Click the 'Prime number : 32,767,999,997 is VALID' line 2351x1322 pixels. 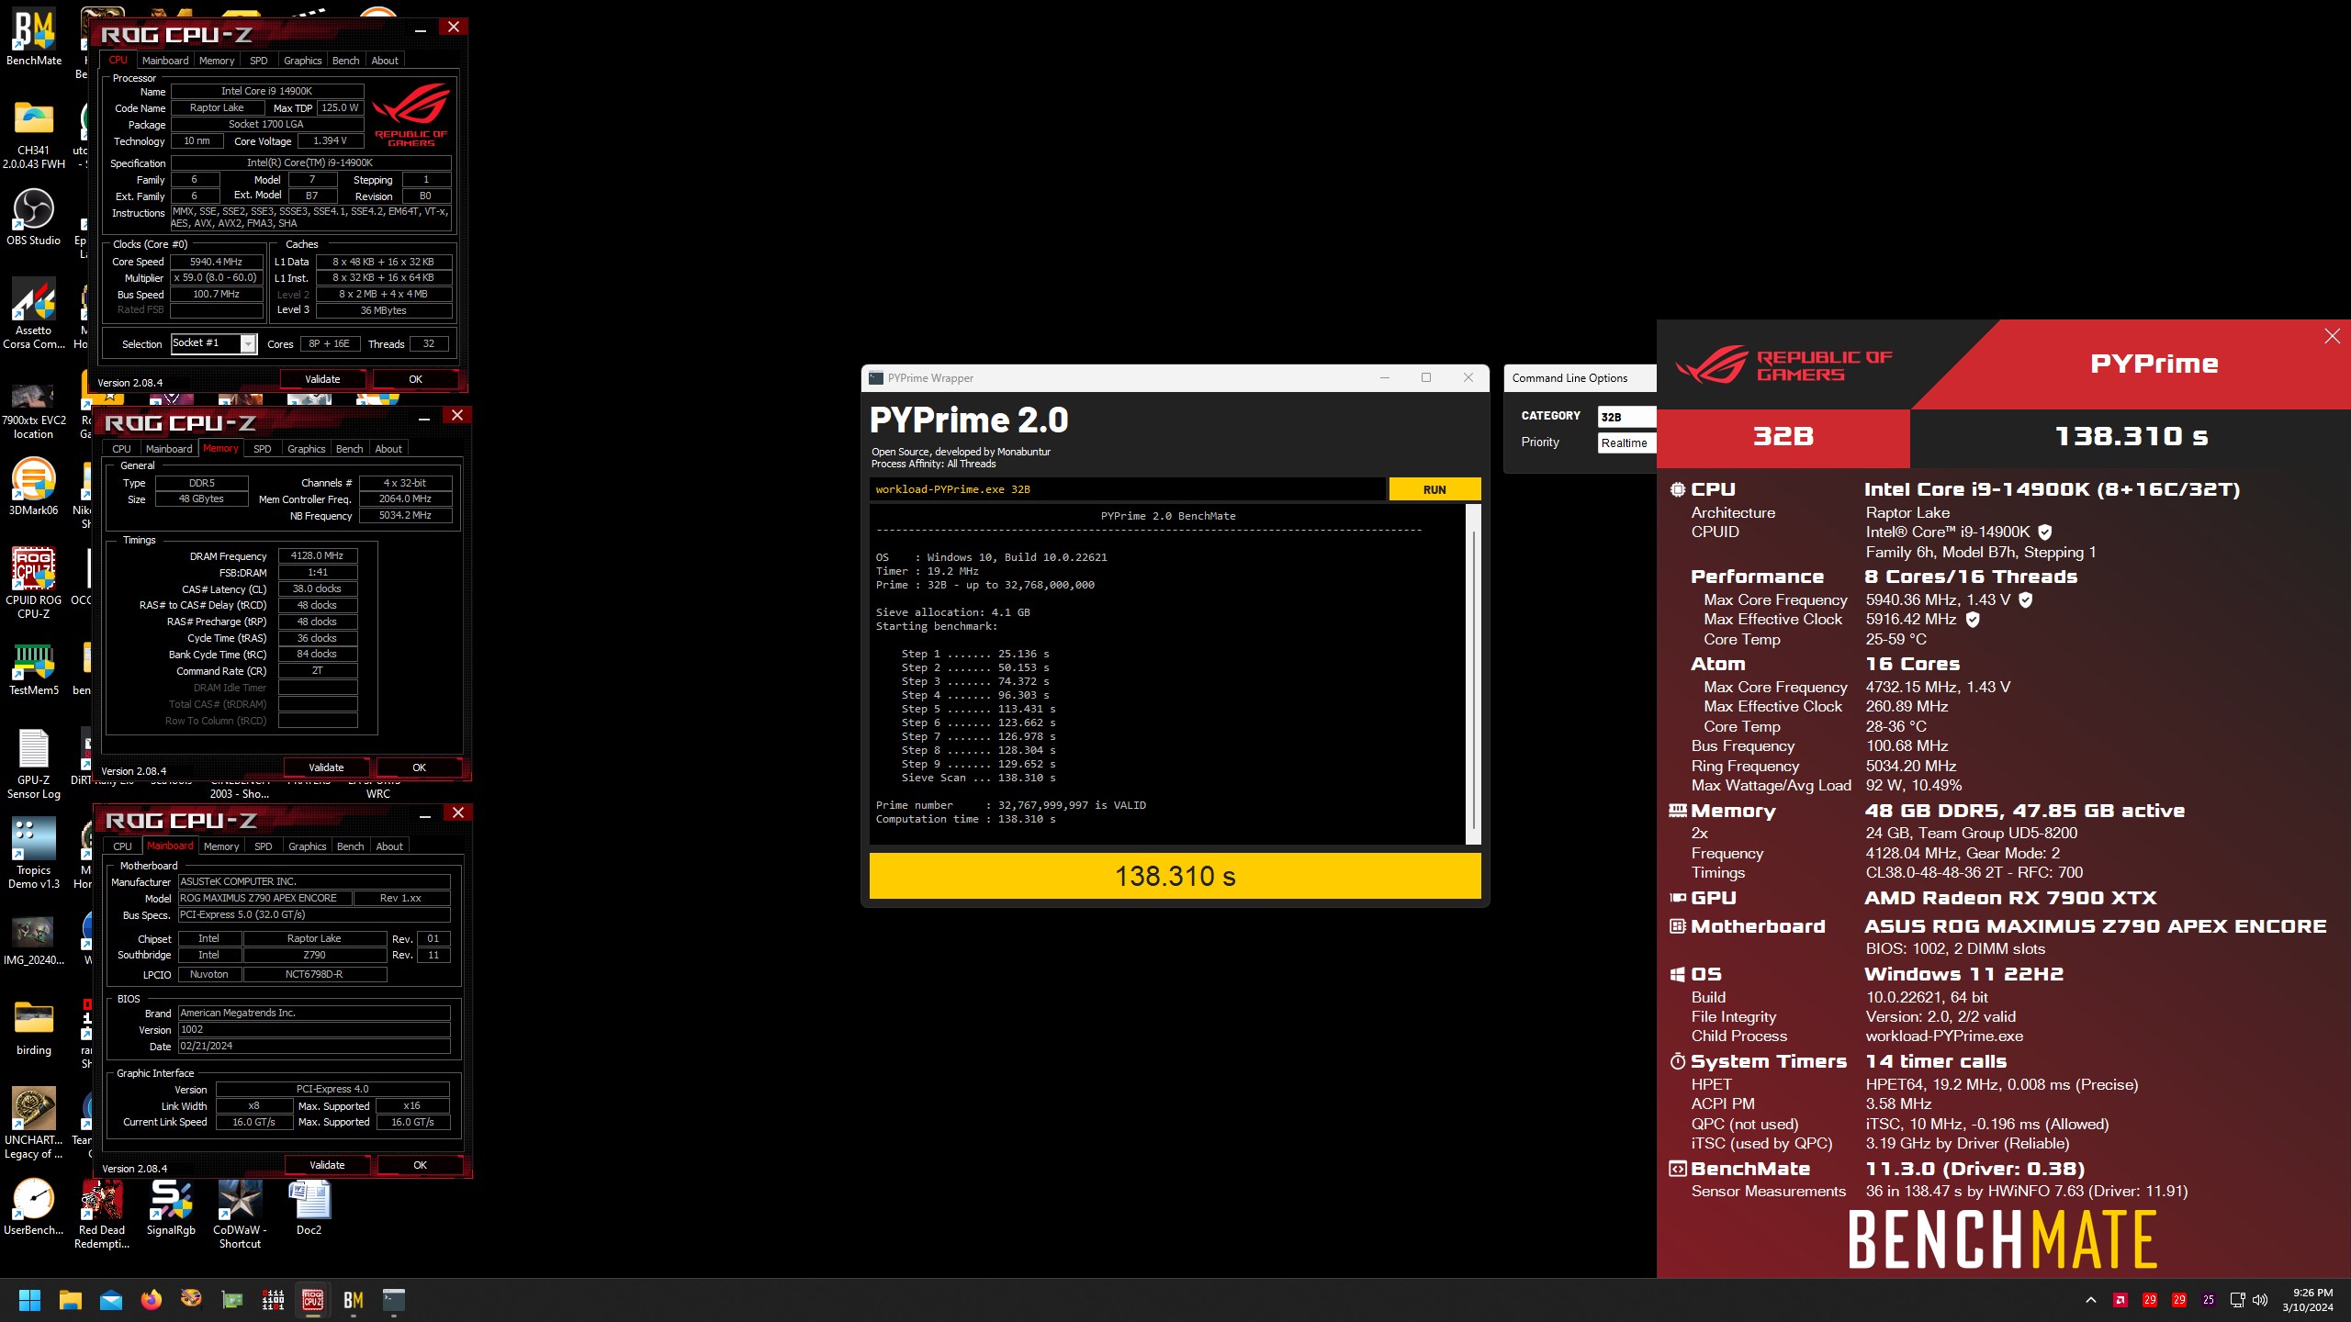[x=1011, y=805]
